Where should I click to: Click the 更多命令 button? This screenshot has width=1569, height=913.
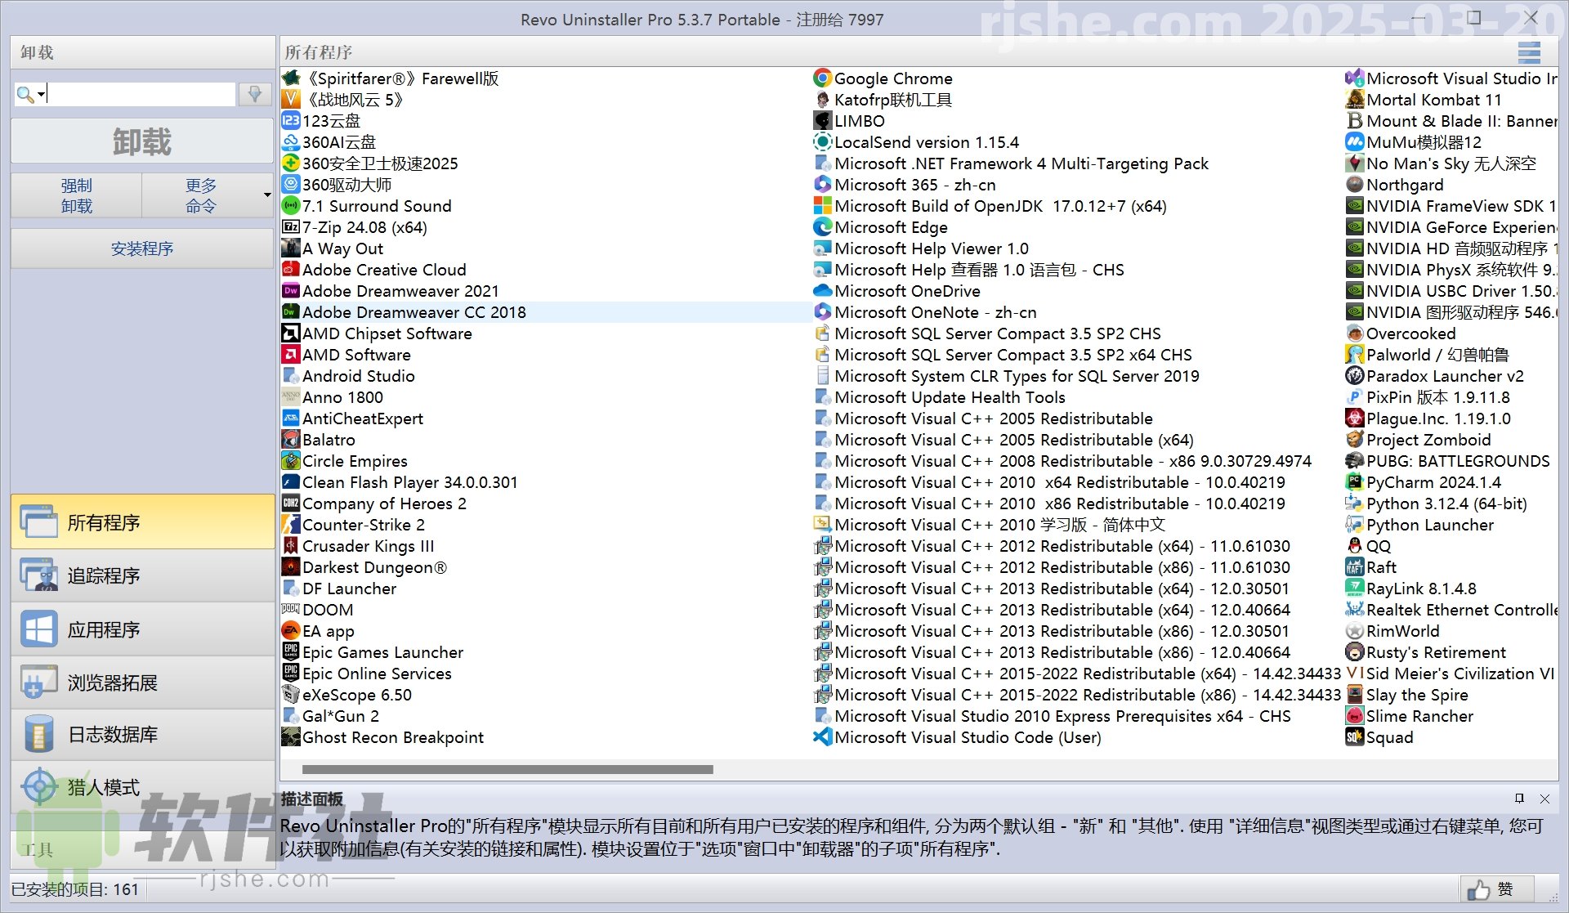point(201,195)
